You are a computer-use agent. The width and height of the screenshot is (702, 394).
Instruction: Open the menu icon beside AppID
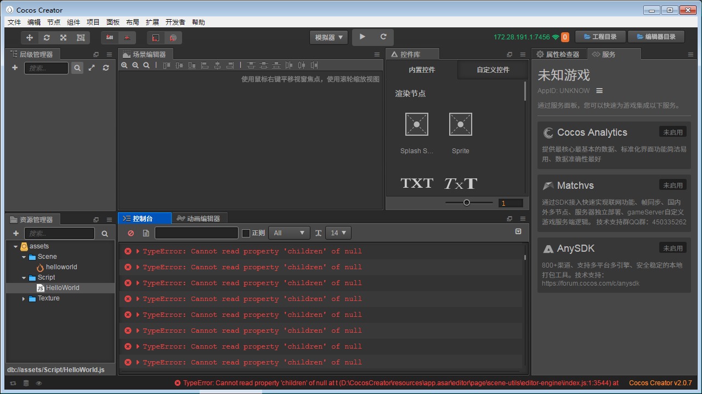click(x=599, y=91)
